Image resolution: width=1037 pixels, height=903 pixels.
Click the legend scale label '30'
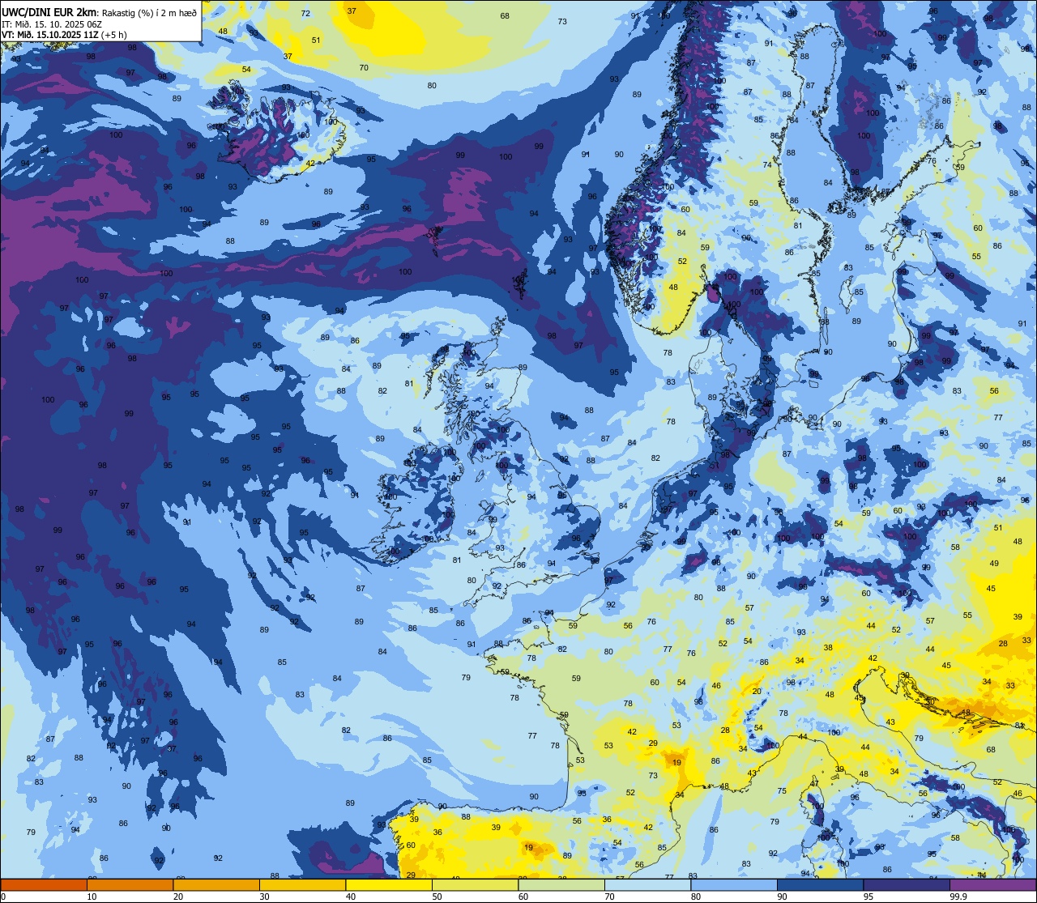264,897
